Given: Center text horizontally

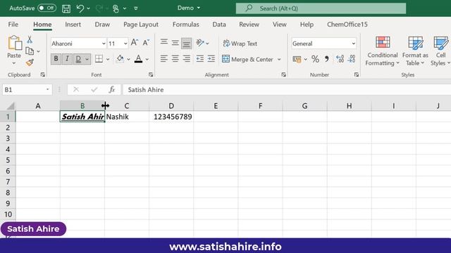Looking at the screenshot, I should tap(175, 59).
